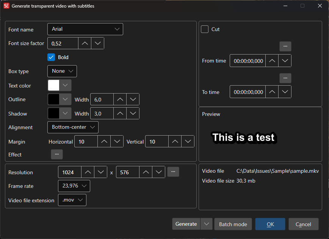
Task: Open the resolution picker ellipsis button
Action: 173,172
